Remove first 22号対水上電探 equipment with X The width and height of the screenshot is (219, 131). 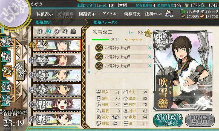(x=149, y=48)
